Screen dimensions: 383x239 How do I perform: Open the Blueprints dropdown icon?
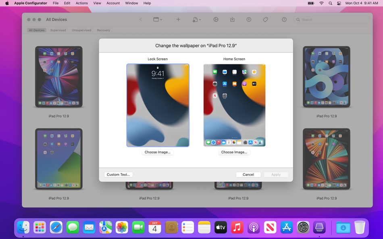pyautogui.click(x=197, y=19)
